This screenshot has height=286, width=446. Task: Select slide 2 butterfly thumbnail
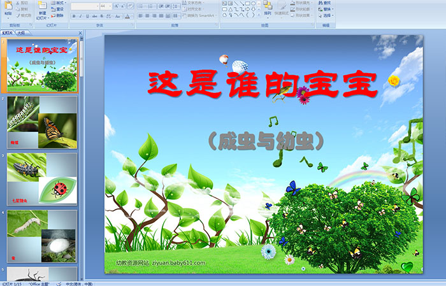(x=42, y=122)
